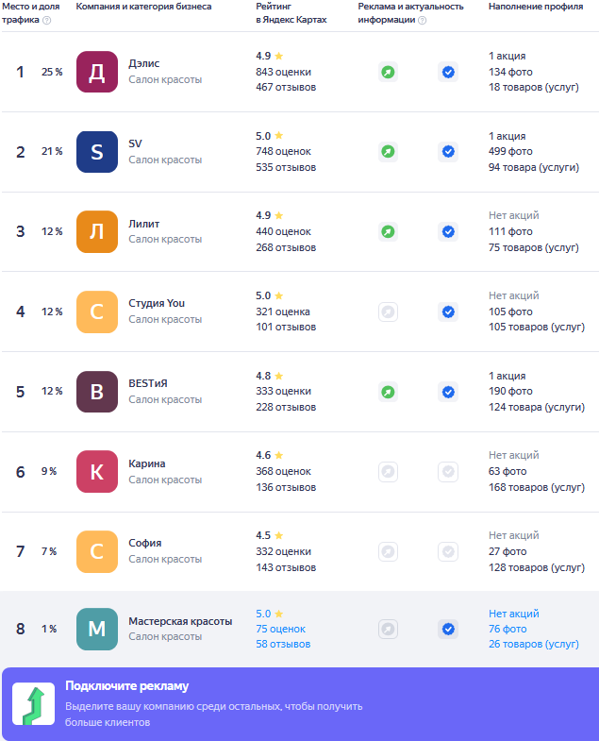
Task: Click the Нет акций link for Мастерская красоты
Action: [513, 614]
